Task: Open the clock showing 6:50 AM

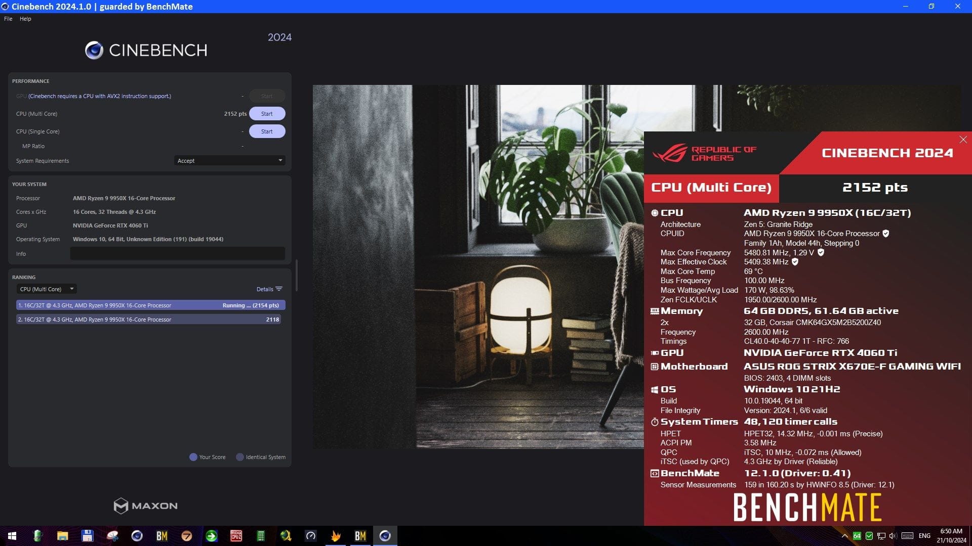Action: 951,536
